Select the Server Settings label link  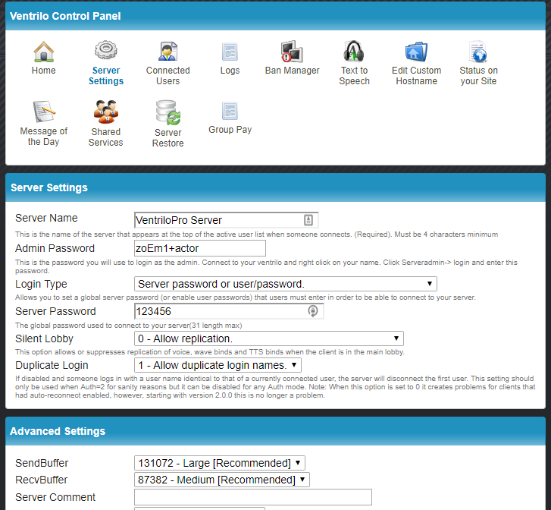point(106,76)
